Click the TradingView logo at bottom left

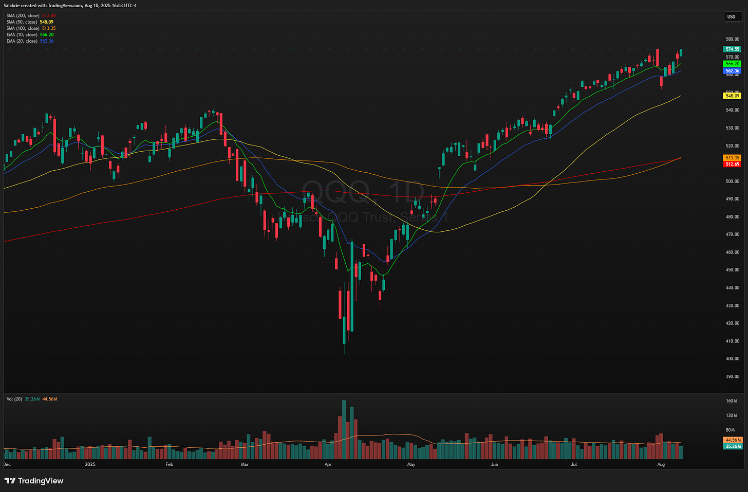[x=34, y=481]
